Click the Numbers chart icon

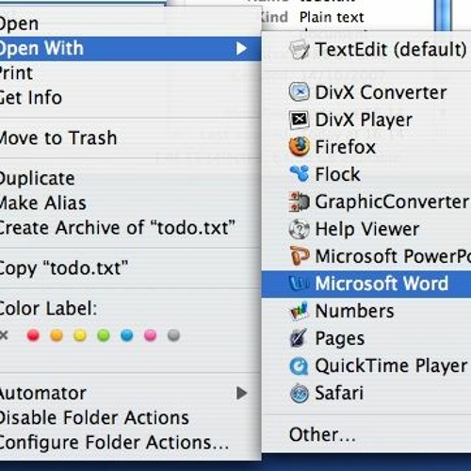tap(299, 311)
